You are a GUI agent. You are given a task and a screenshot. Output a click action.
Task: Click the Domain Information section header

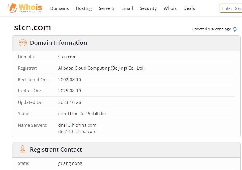pos(58,43)
